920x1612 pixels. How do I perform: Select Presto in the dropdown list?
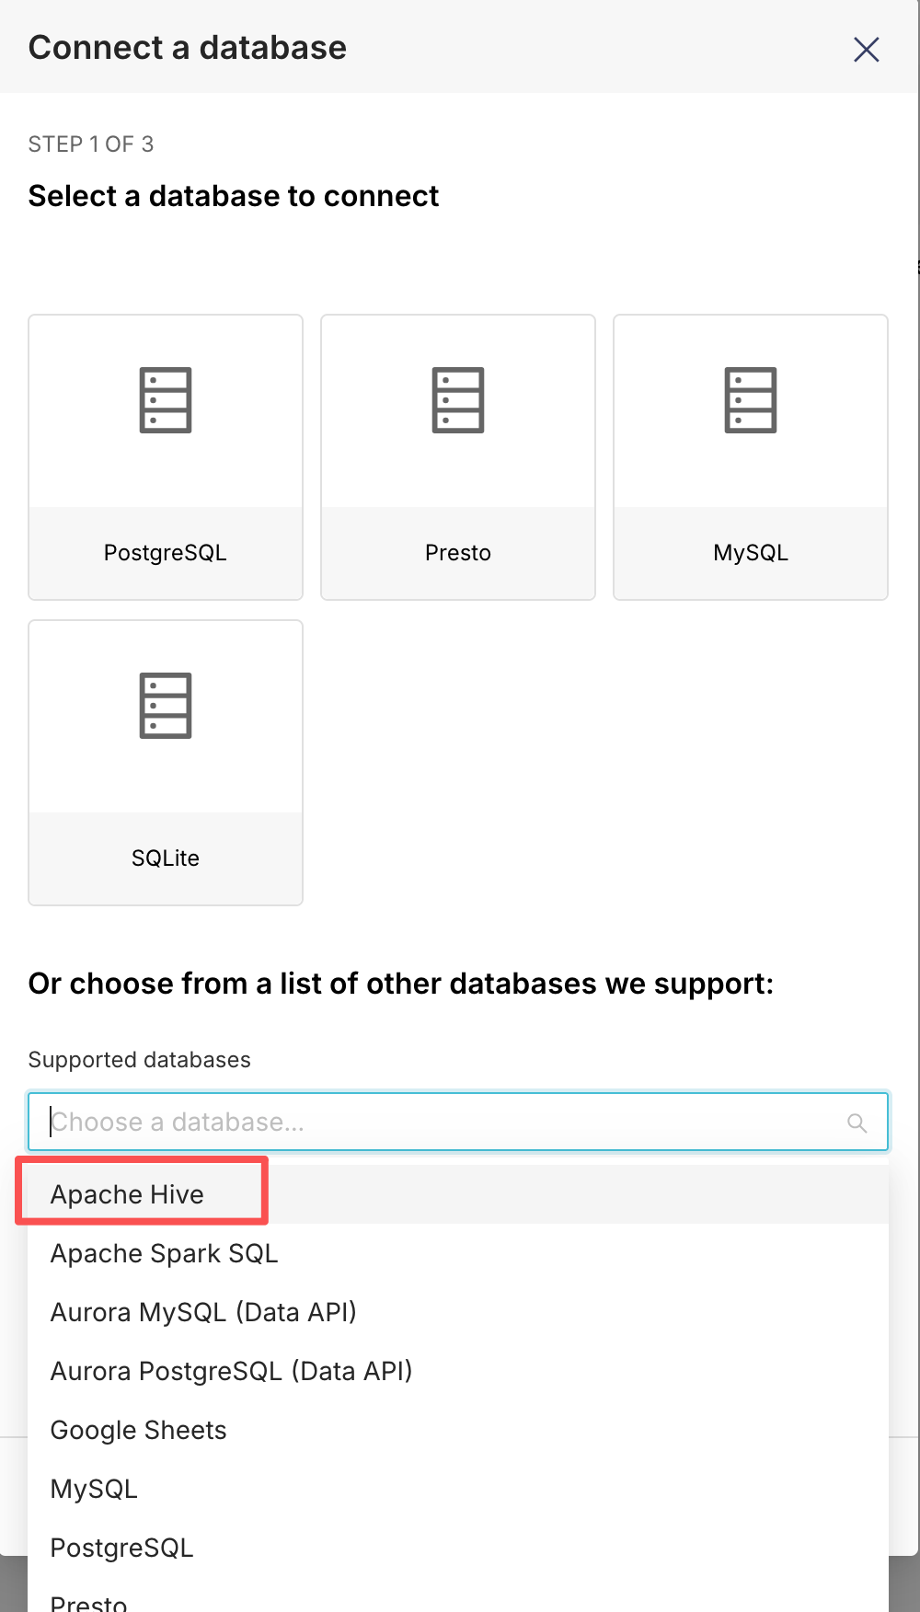coord(89,1601)
